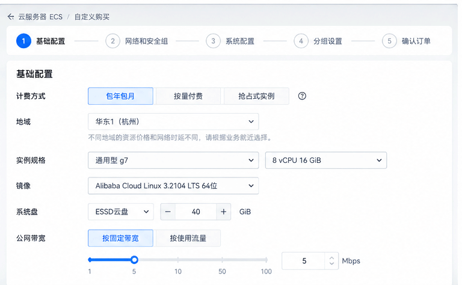The width and height of the screenshot is (462, 285).
Task: Go to step 1 基础配置
Action: point(41,41)
